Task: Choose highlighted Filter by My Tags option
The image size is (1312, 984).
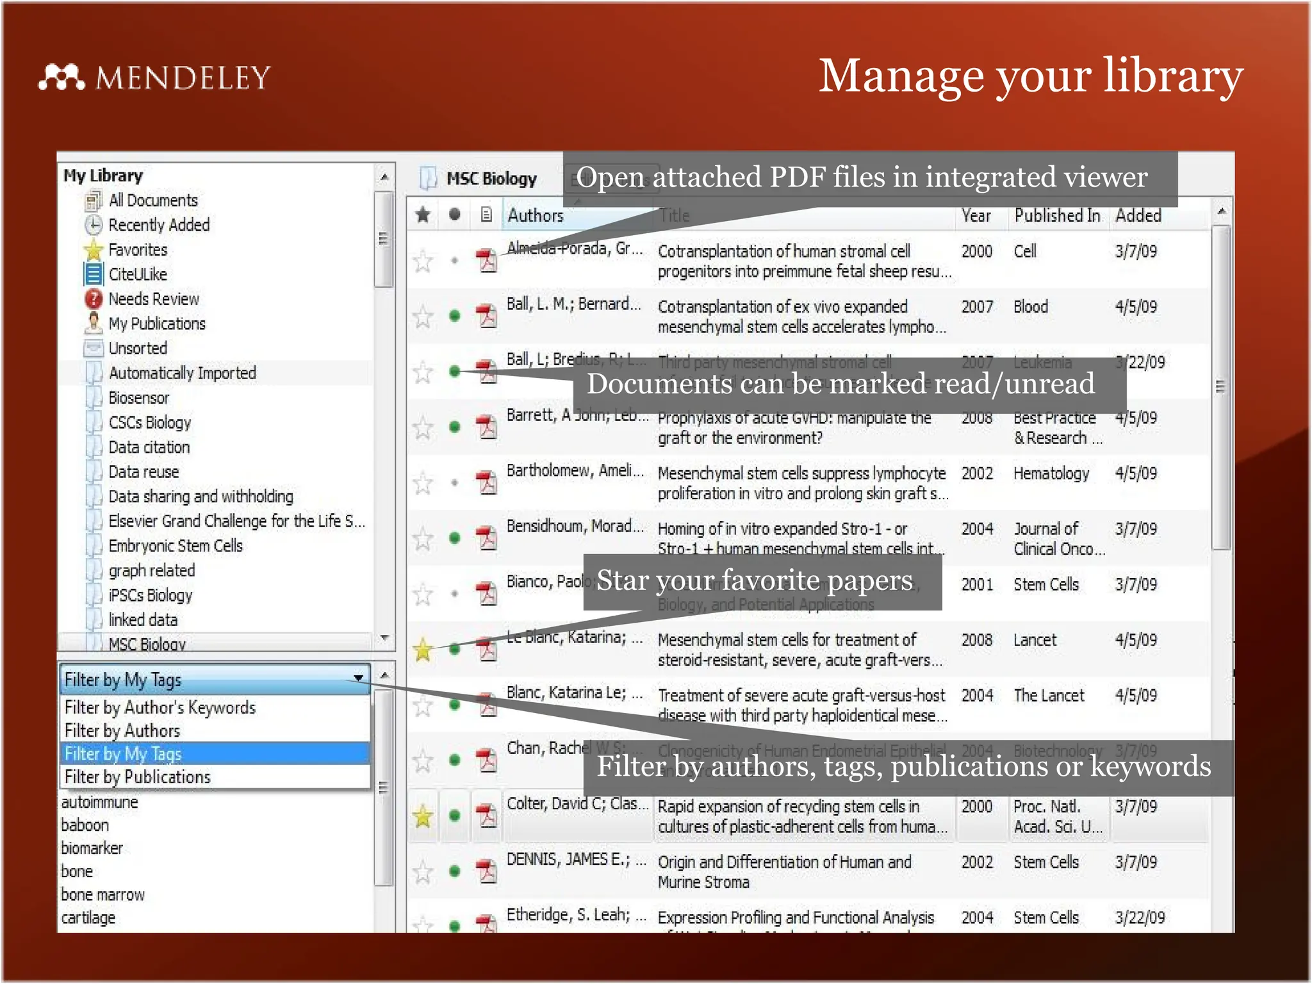Action: pyautogui.click(x=216, y=753)
